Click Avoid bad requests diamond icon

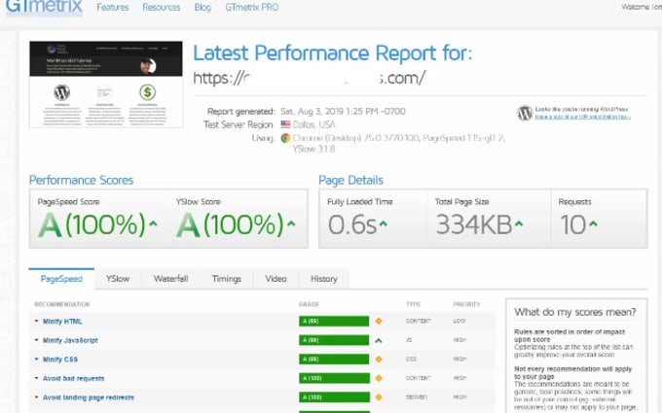[379, 378]
